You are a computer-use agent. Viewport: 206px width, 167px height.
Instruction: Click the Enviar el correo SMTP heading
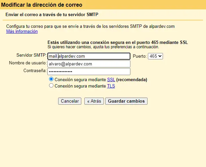(52, 15)
